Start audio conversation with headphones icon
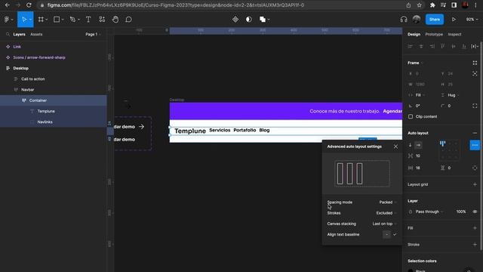 (x=404, y=20)
